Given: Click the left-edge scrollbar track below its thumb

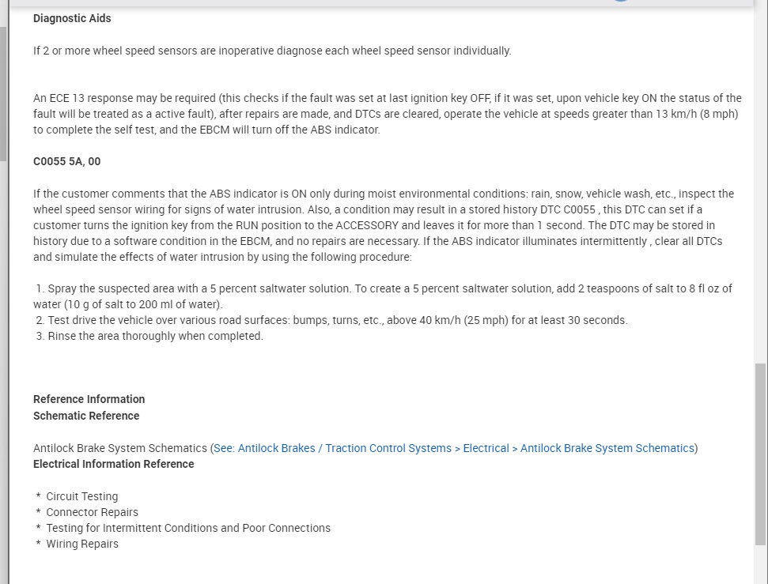Looking at the screenshot, I should 3,356.
